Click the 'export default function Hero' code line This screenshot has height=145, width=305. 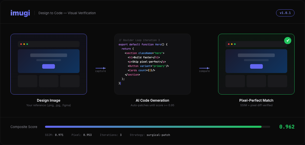143,44
